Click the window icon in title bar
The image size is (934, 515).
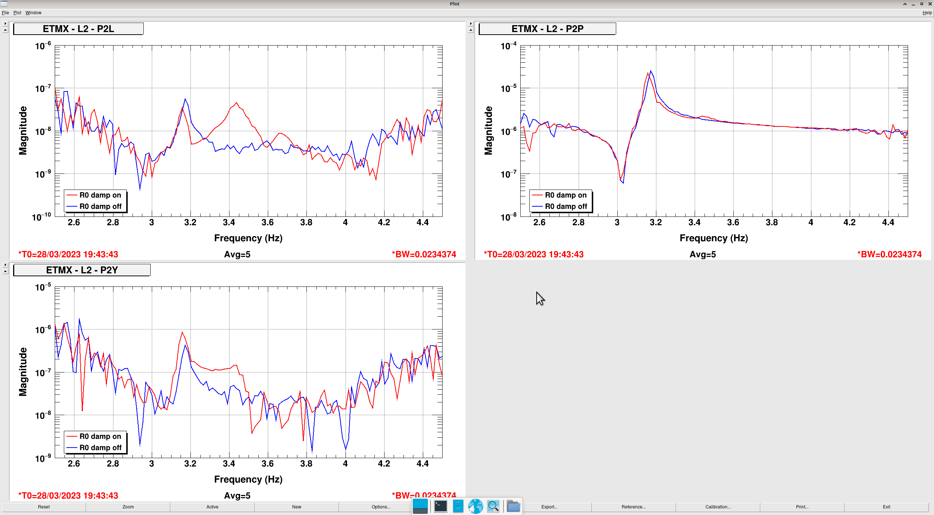(x=4, y=4)
